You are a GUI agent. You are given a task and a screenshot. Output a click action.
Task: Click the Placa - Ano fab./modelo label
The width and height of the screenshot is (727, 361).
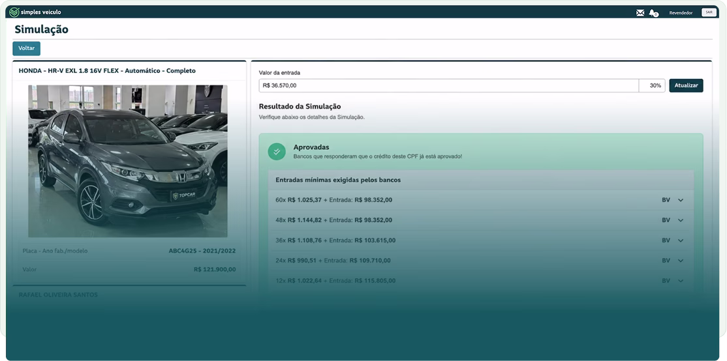[x=55, y=251]
